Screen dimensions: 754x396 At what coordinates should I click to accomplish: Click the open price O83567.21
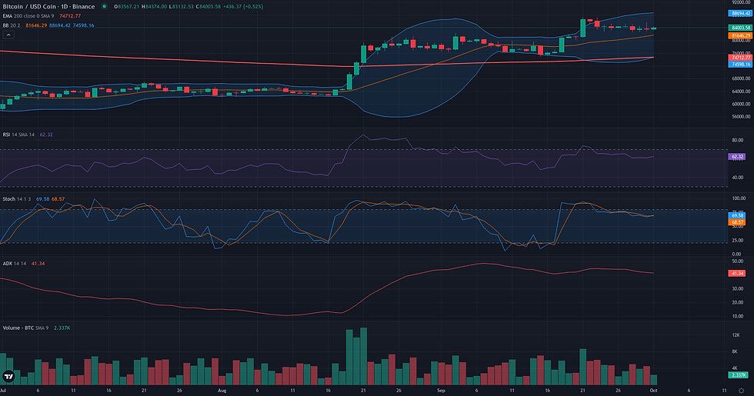coord(126,7)
